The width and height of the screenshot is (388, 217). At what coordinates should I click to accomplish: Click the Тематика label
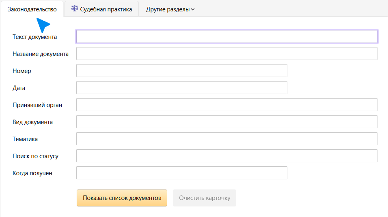pos(25,139)
